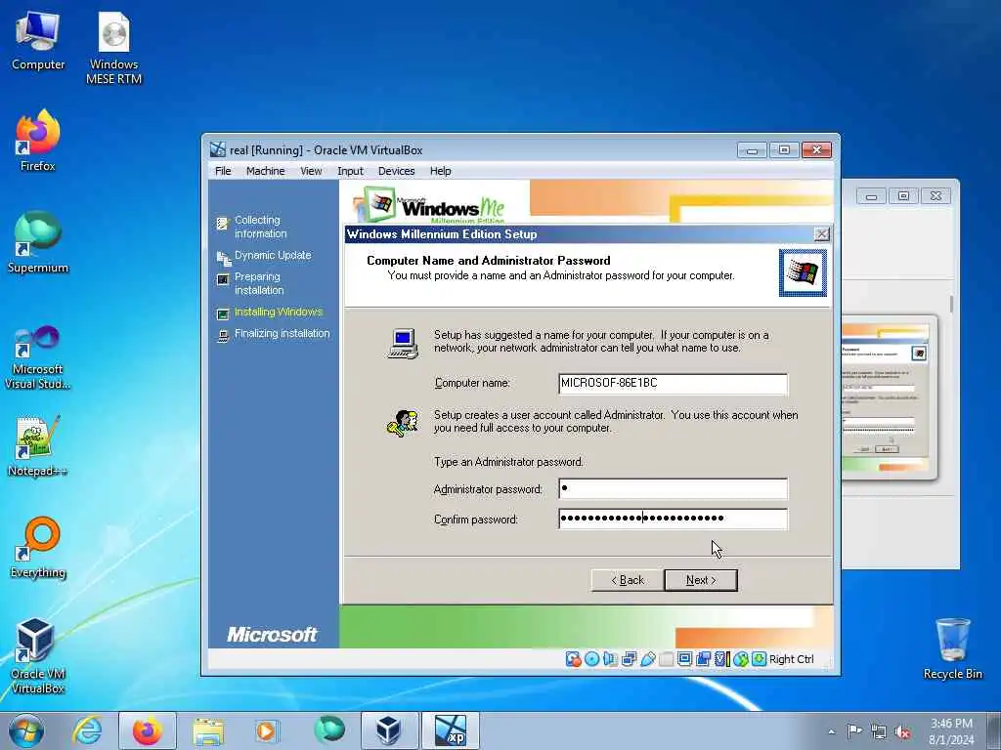Click the Firefox desktop shortcut
Image resolution: width=1001 pixels, height=750 pixels.
coord(38,141)
